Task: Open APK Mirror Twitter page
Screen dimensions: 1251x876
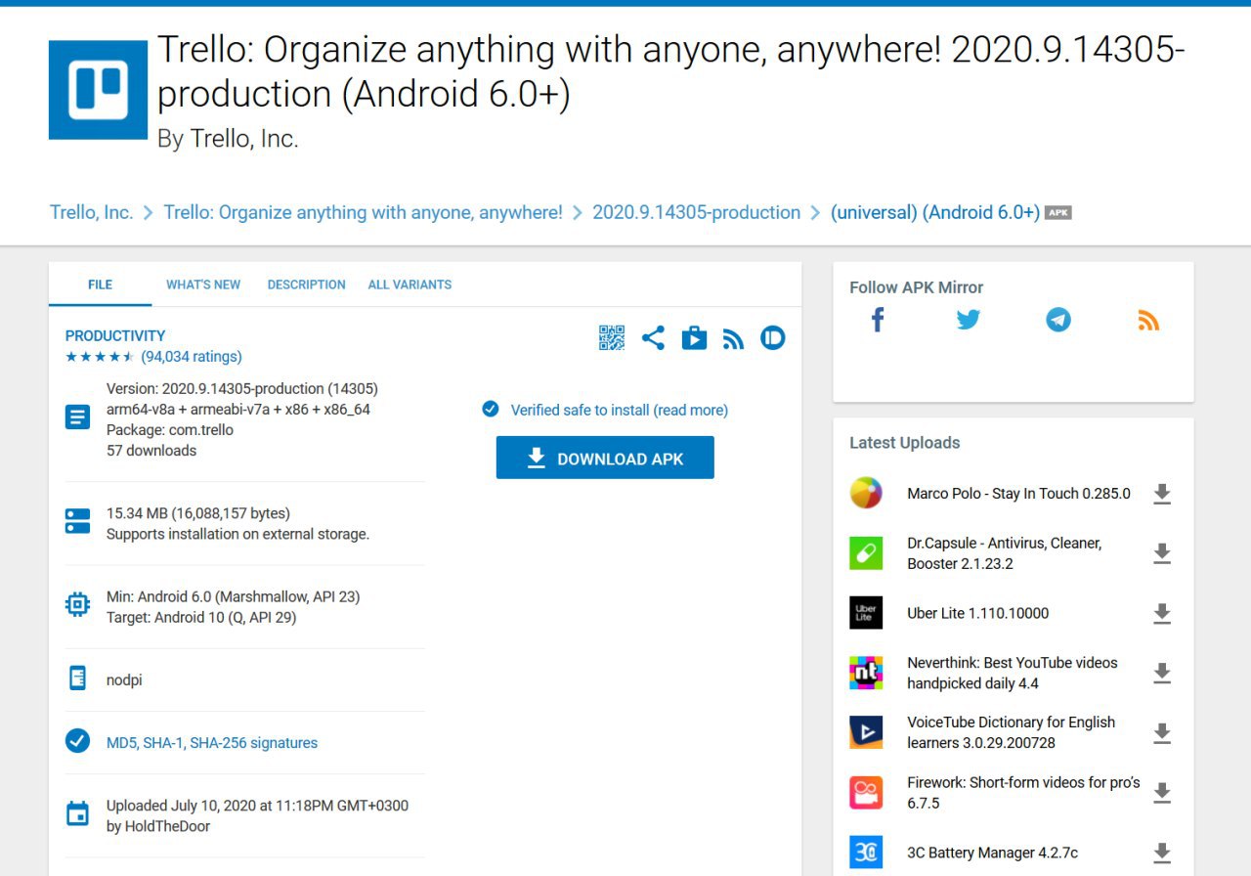Action: tap(968, 320)
